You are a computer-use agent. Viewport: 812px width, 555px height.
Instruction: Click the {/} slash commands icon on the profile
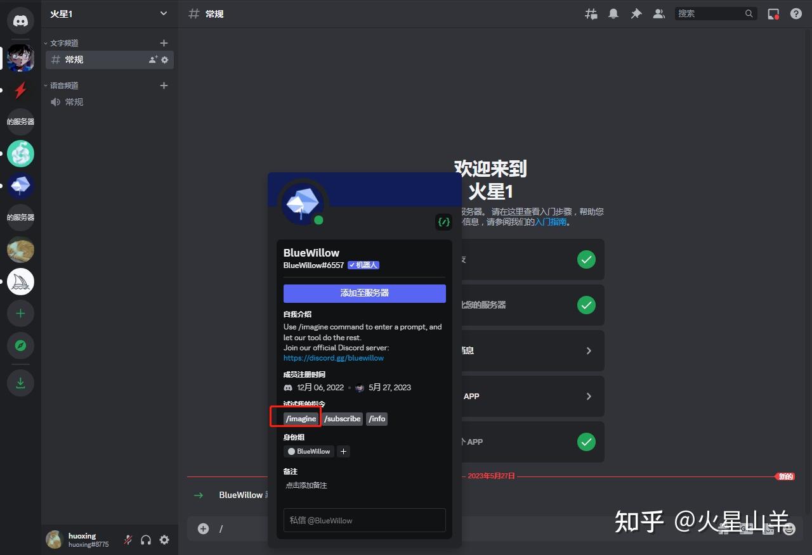pyautogui.click(x=443, y=222)
